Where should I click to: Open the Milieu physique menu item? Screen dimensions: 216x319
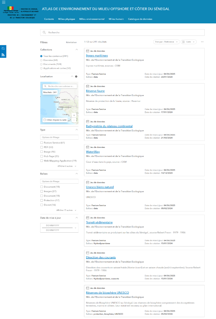tap(67, 19)
